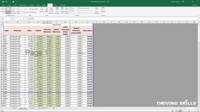Screen dimensions: 200x112
Task: Set zoom to 100%
Action: 46,10
